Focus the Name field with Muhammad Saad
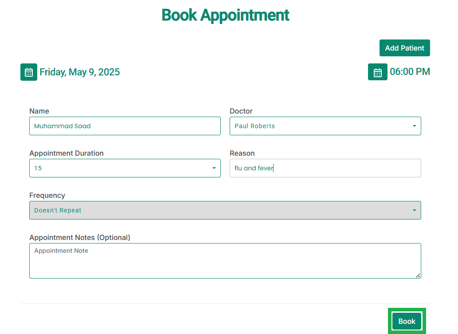 [x=125, y=126]
